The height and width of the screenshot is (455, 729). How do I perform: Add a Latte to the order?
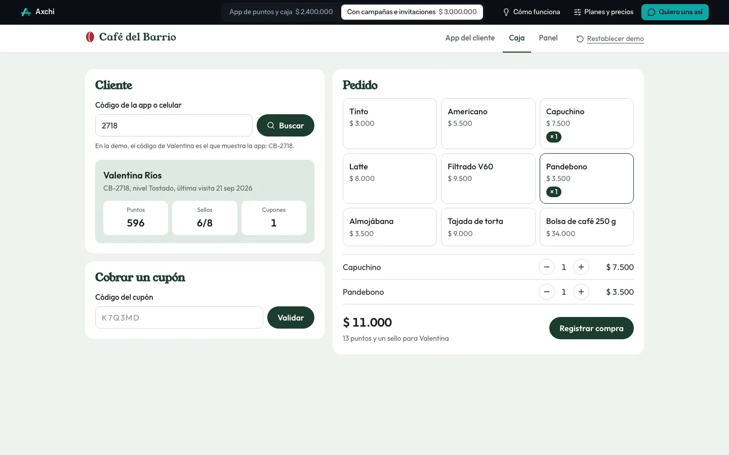[x=390, y=178]
